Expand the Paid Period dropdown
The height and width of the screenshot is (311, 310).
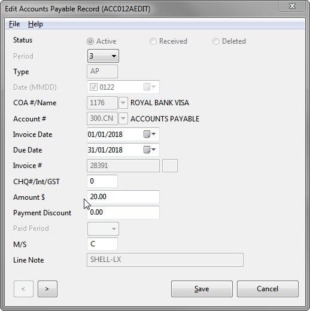(103, 228)
